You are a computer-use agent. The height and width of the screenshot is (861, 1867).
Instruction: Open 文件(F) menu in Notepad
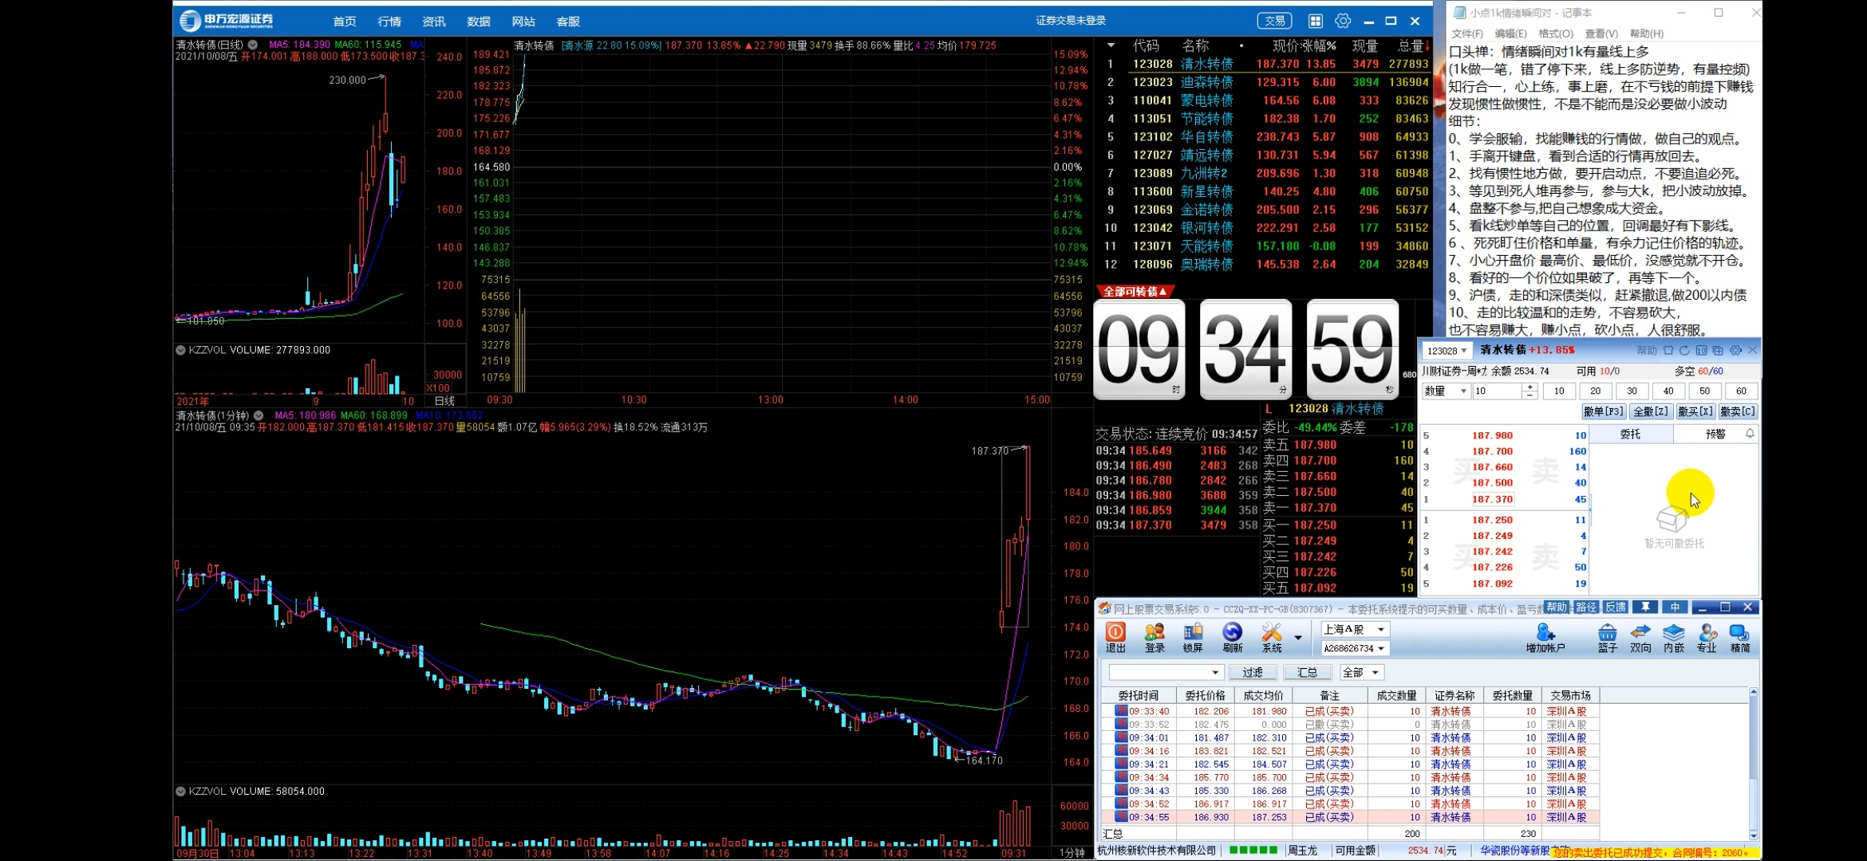tap(1466, 33)
